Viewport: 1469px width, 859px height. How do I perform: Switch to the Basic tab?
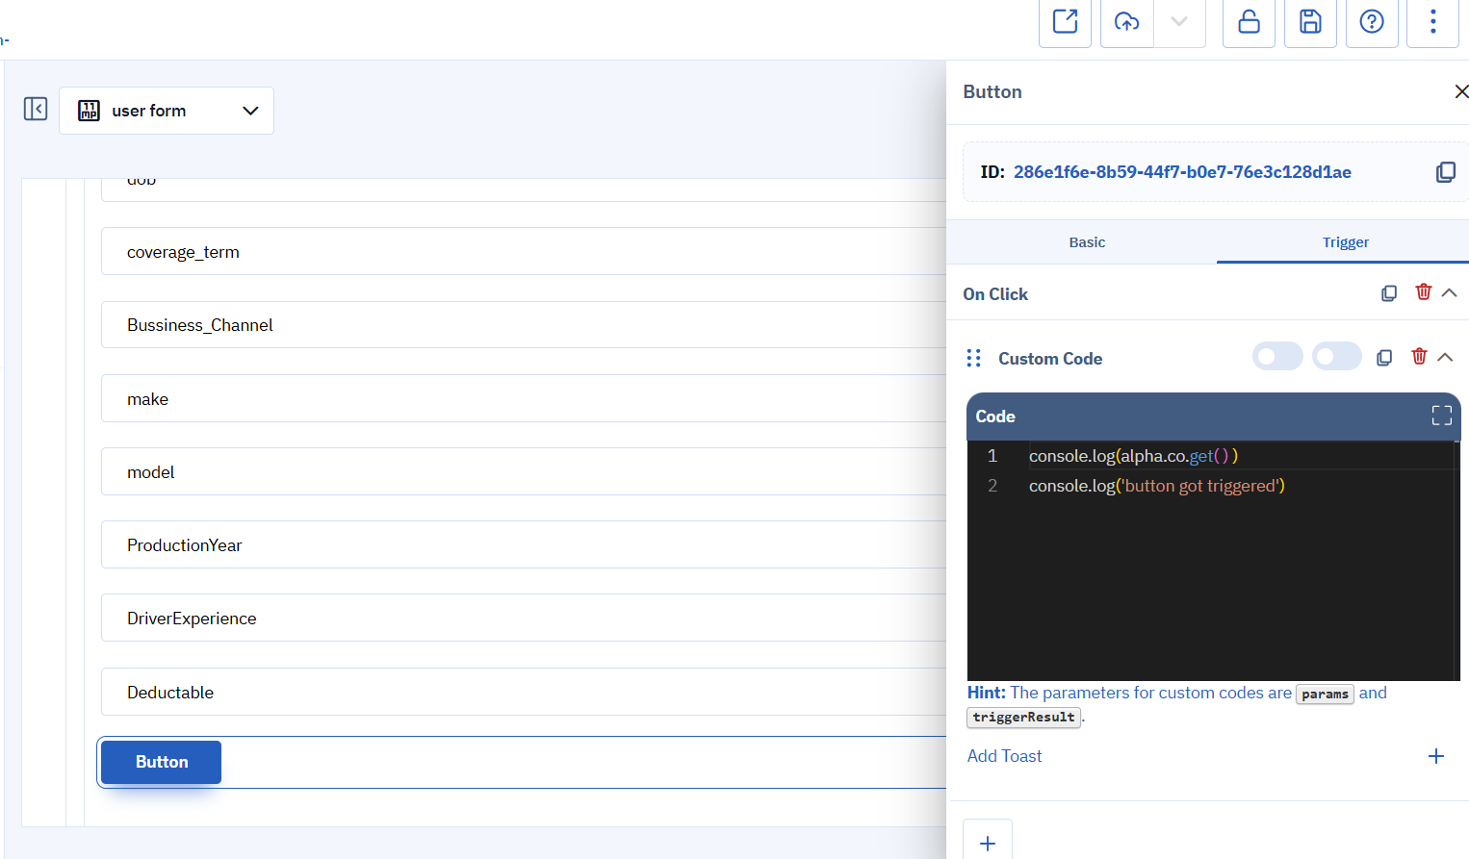[1087, 242]
